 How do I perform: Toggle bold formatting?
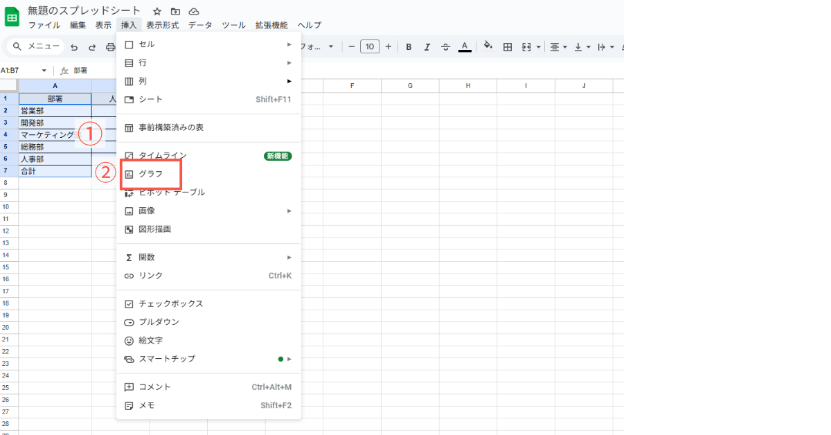(x=409, y=47)
